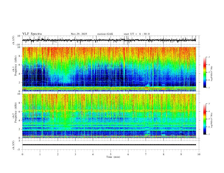Click the "9" tick on the time axis
Viewport: 224px width, 173px height.
pos(181,154)
